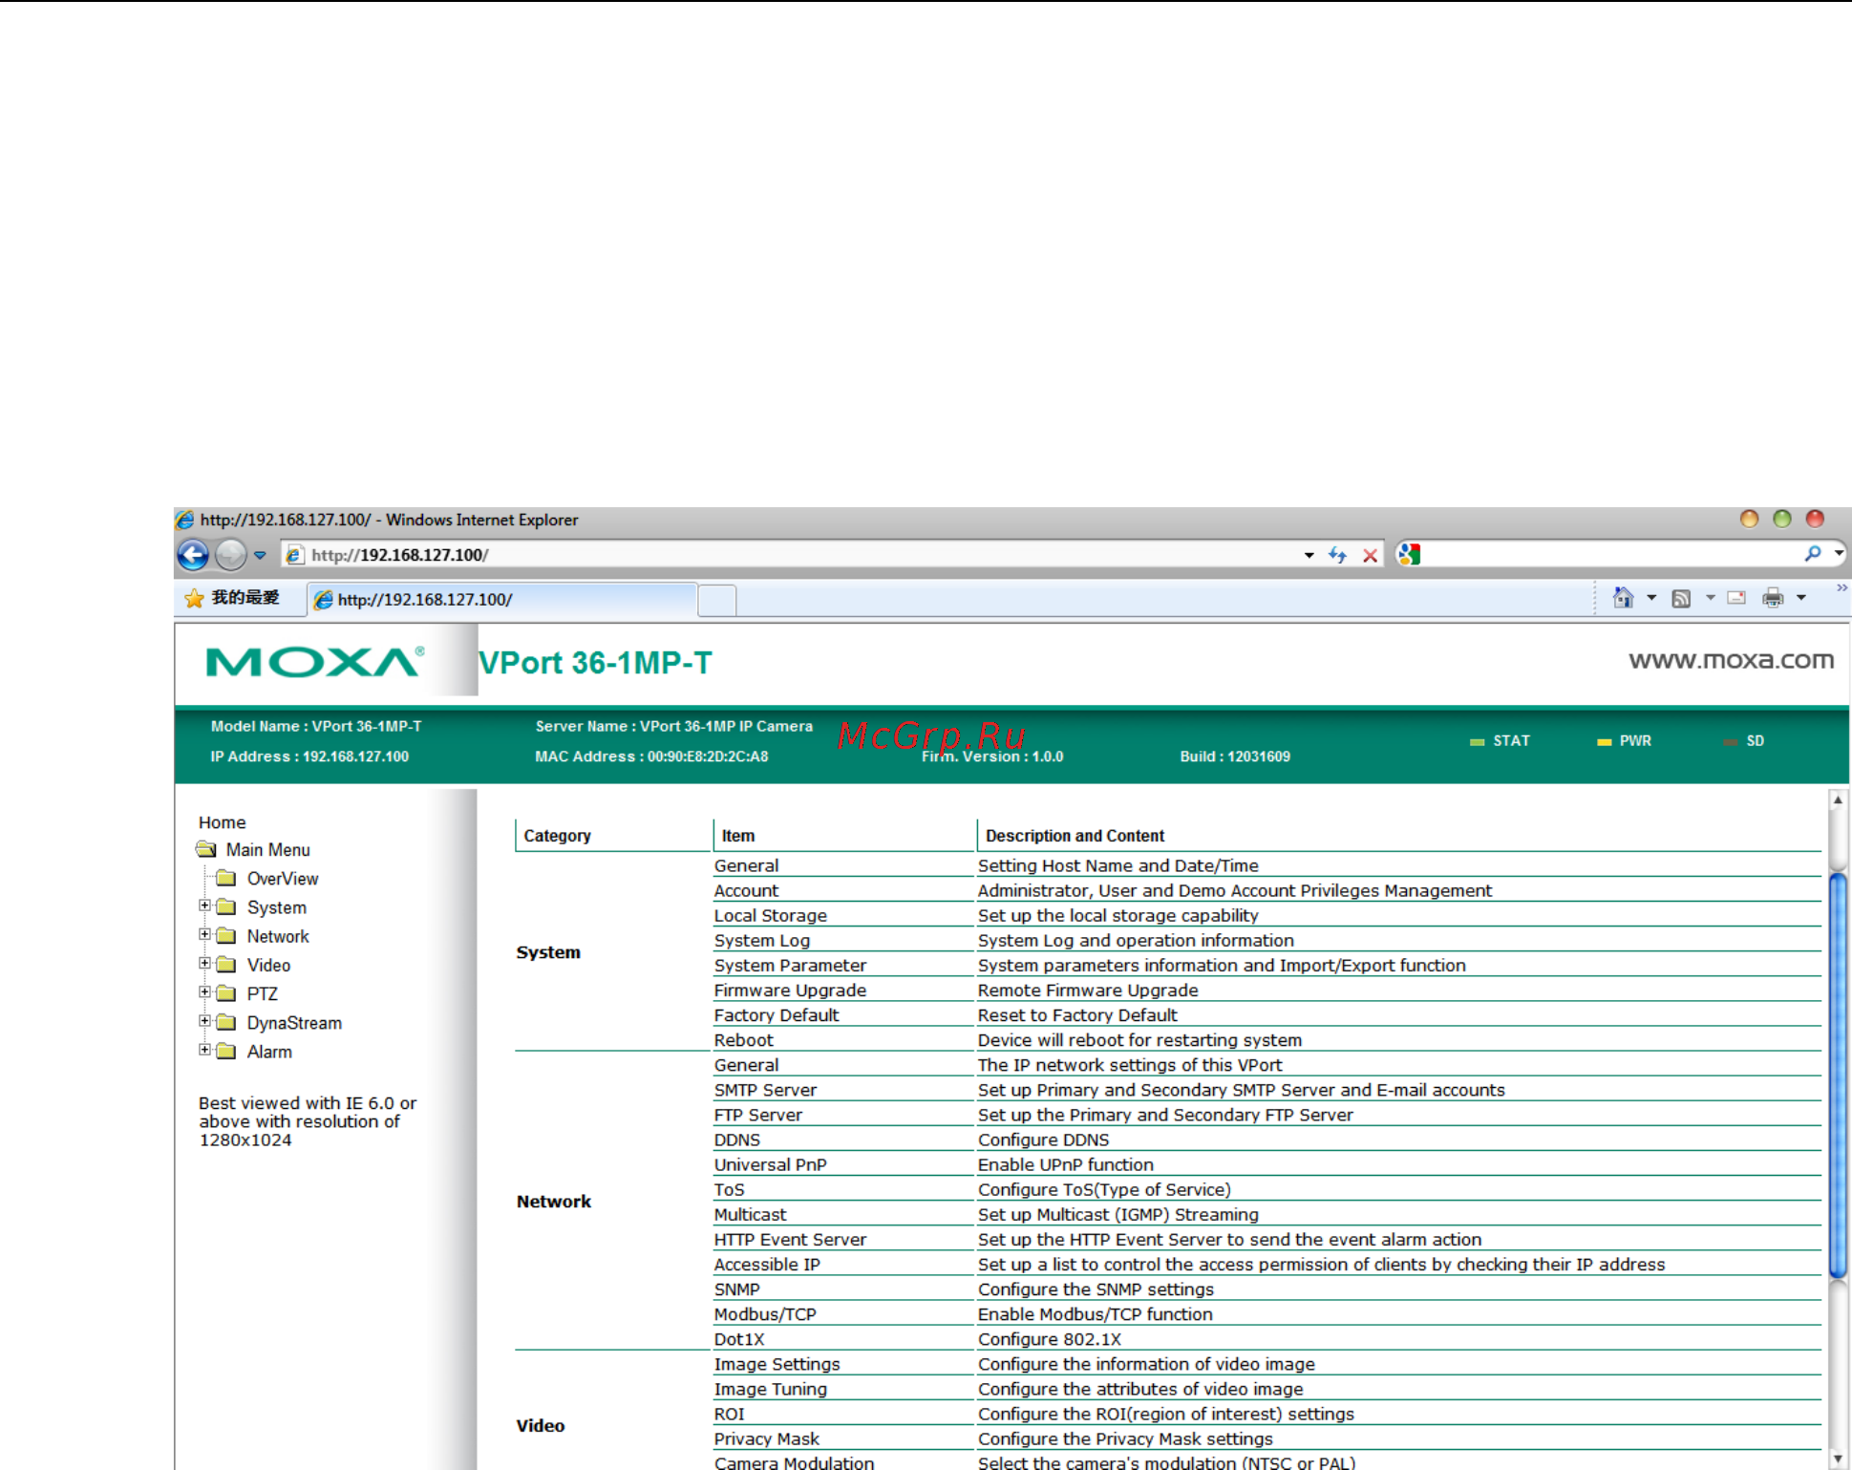Open the Favorites star button
Screen dimensions: 1852x1470
195,599
